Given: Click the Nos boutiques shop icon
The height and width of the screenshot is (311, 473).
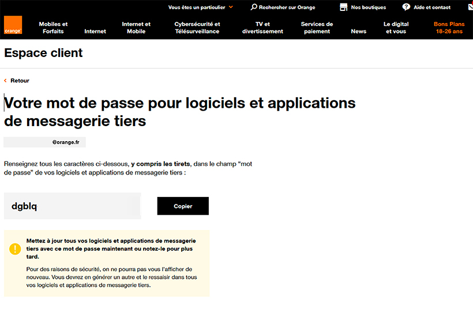Looking at the screenshot, I should tap(344, 7).
